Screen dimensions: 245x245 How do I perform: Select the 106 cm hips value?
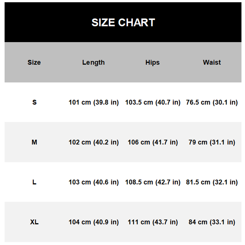coord(153,142)
